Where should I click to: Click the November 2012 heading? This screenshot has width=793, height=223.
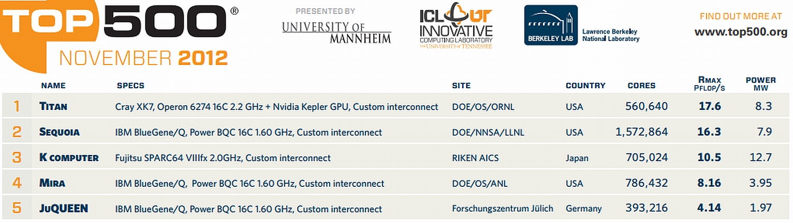pyautogui.click(x=143, y=58)
